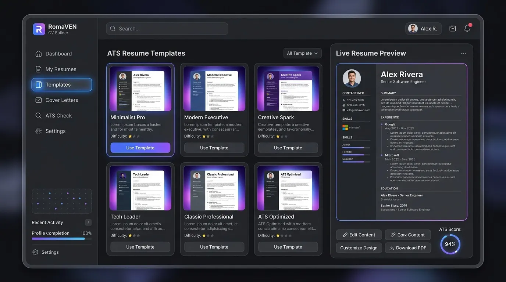Open My Resumes in the sidebar
The image size is (506, 282).
61,69
